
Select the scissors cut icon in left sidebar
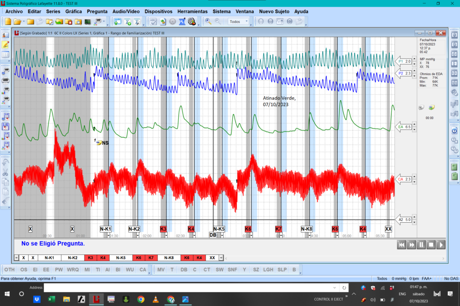(x=5, y=172)
